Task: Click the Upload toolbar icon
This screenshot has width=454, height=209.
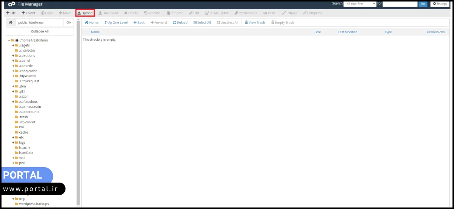Action: pyautogui.click(x=85, y=13)
